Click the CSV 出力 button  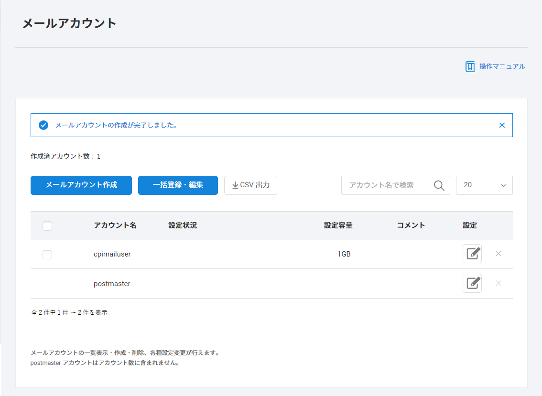(x=250, y=185)
